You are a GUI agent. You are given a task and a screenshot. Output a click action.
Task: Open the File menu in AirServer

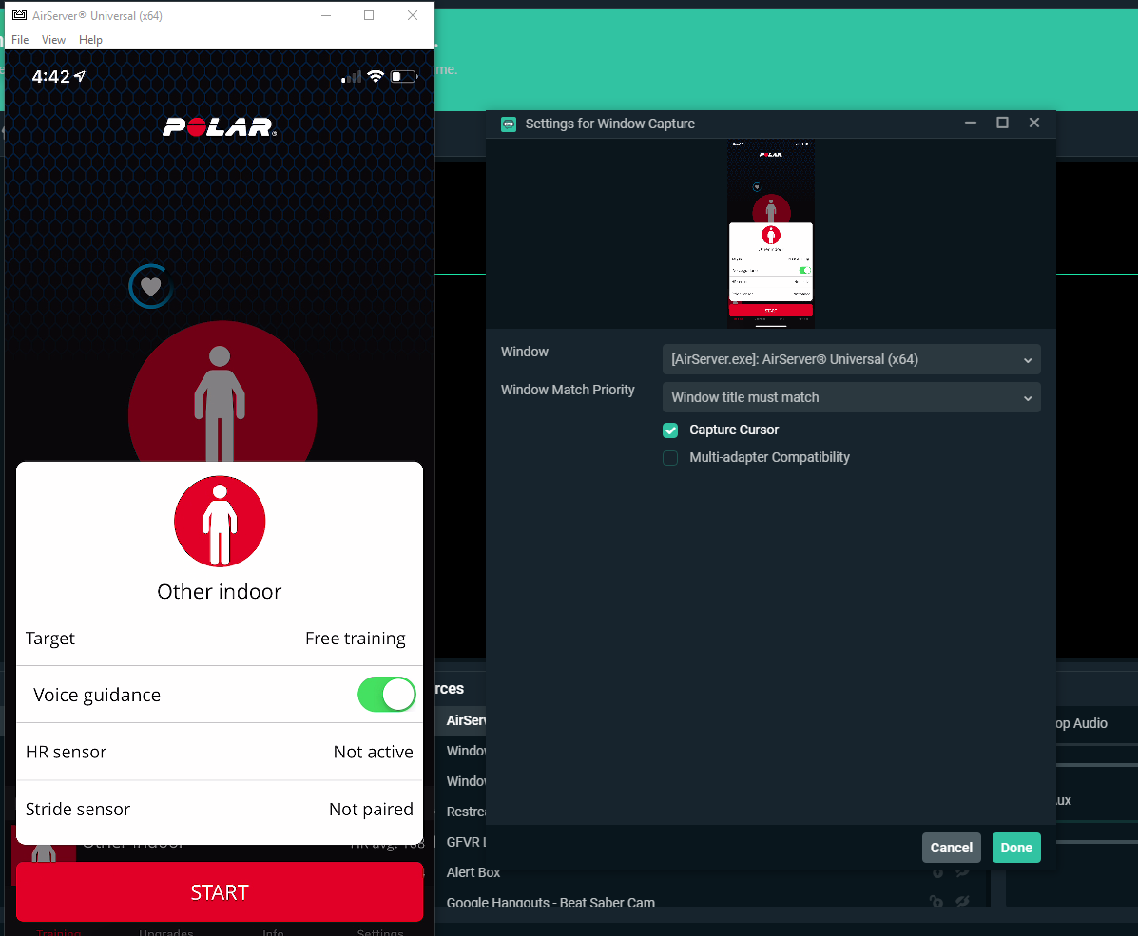tap(20, 40)
